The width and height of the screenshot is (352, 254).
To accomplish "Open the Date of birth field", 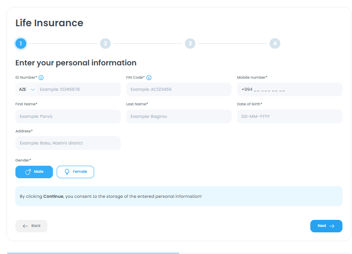I will 290,117.
